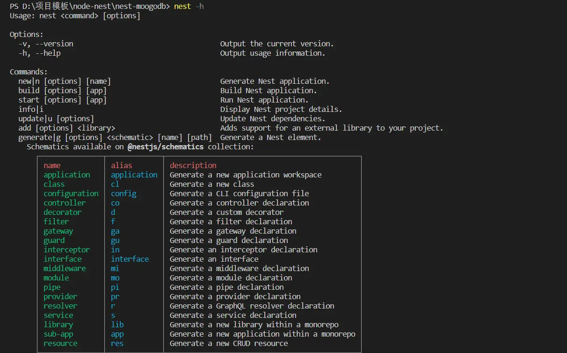Click the 'pi' alias
Image resolution: width=567 pixels, height=353 pixels.
point(115,287)
